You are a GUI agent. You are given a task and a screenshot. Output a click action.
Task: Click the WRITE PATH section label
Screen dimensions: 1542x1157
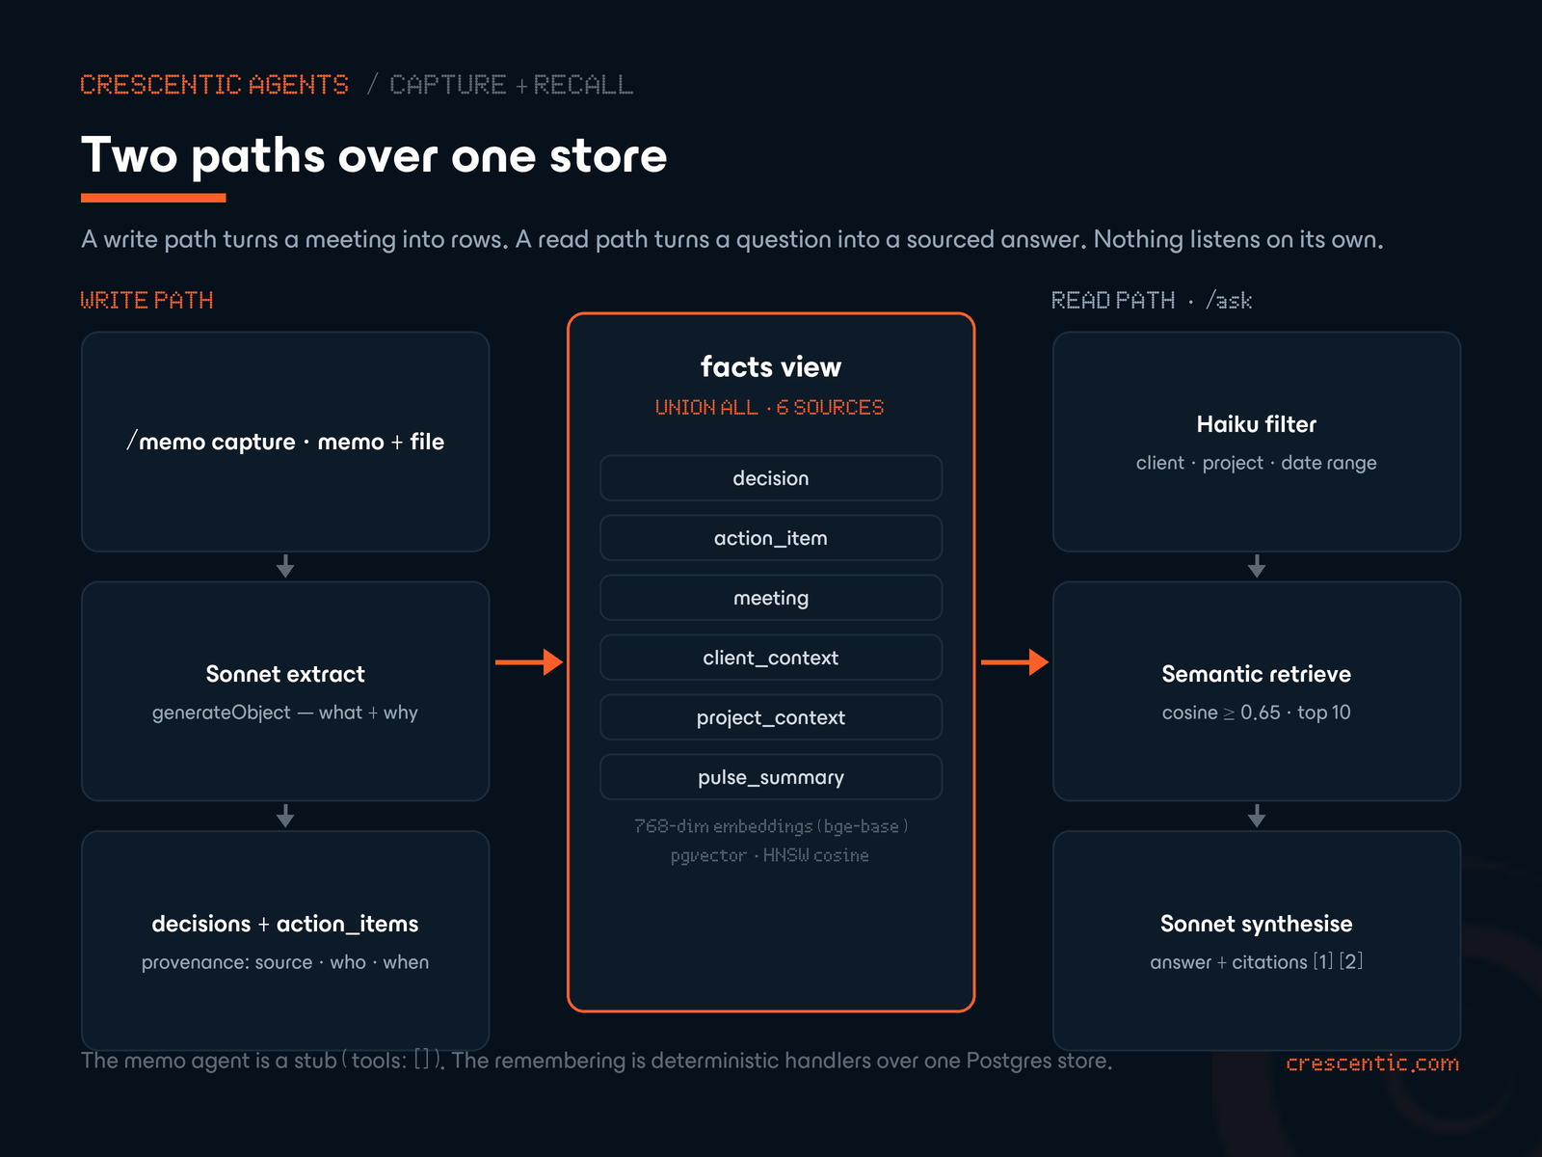click(x=146, y=300)
